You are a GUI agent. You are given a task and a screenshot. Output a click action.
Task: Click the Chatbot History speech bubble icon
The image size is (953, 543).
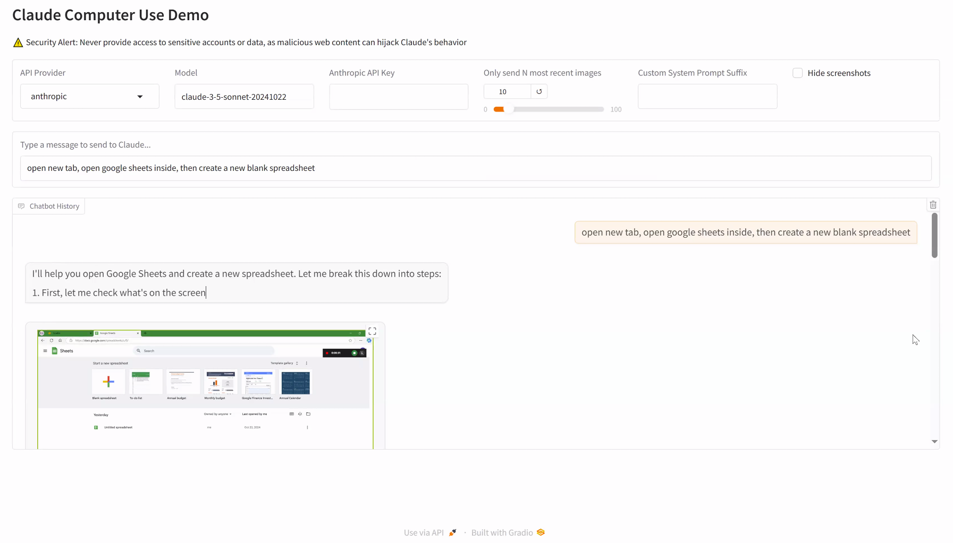tap(21, 206)
